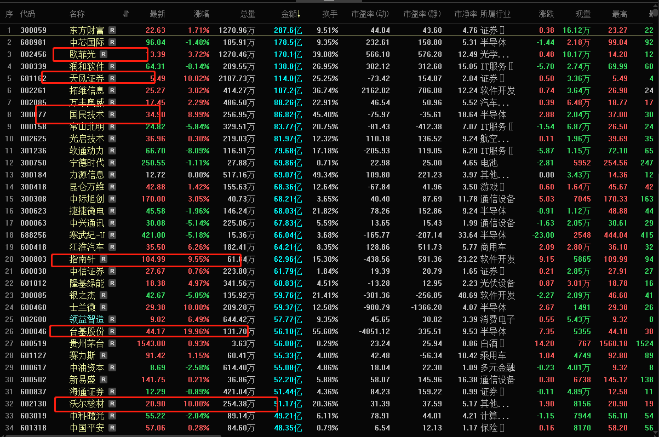
Task: Click the R badge beside 中际旭创
Action: point(112,199)
